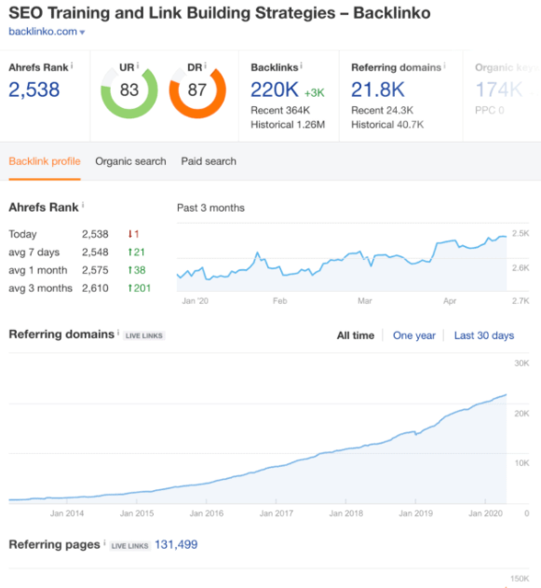Click the Jan 2018 axis label
The width and height of the screenshot is (541, 588).
[346, 513]
